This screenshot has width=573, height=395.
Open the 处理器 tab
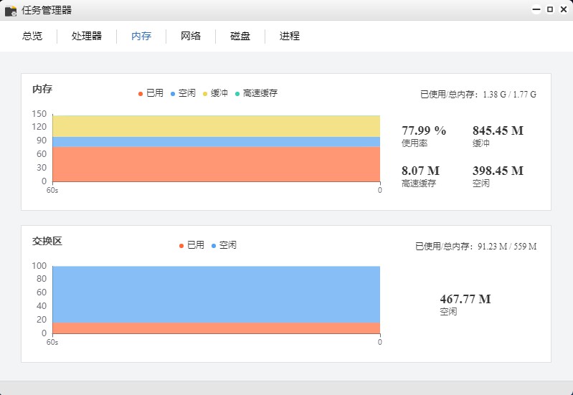(x=87, y=36)
